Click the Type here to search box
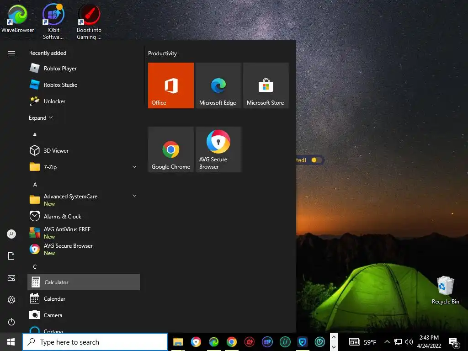Image resolution: width=468 pixels, height=351 pixels. (95, 342)
